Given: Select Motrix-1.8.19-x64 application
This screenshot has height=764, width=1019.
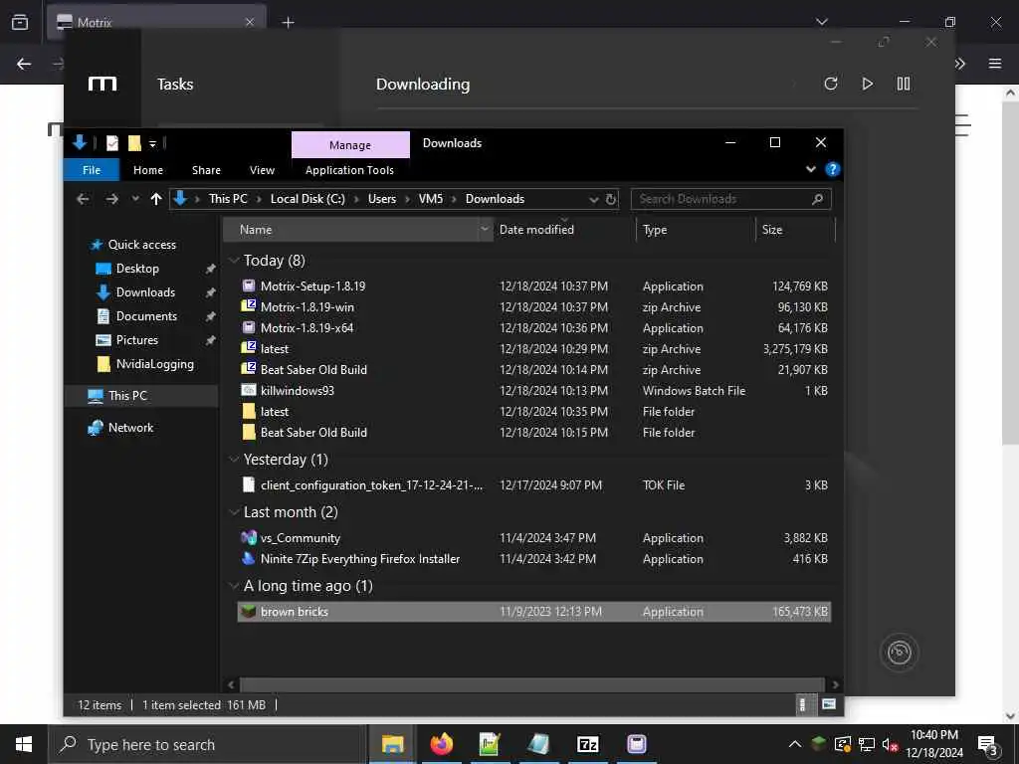Looking at the screenshot, I should pyautogui.click(x=534, y=328).
